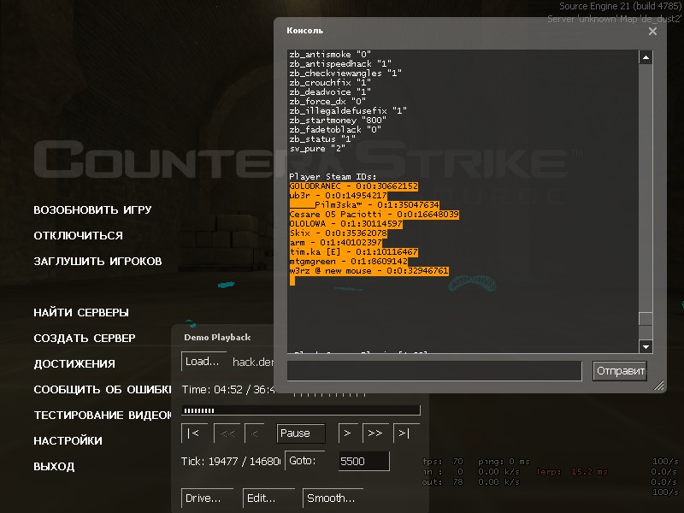This screenshot has width=684, height=513.
Task: Click the zb_illegaldefusefix "1" line
Action: (348, 111)
